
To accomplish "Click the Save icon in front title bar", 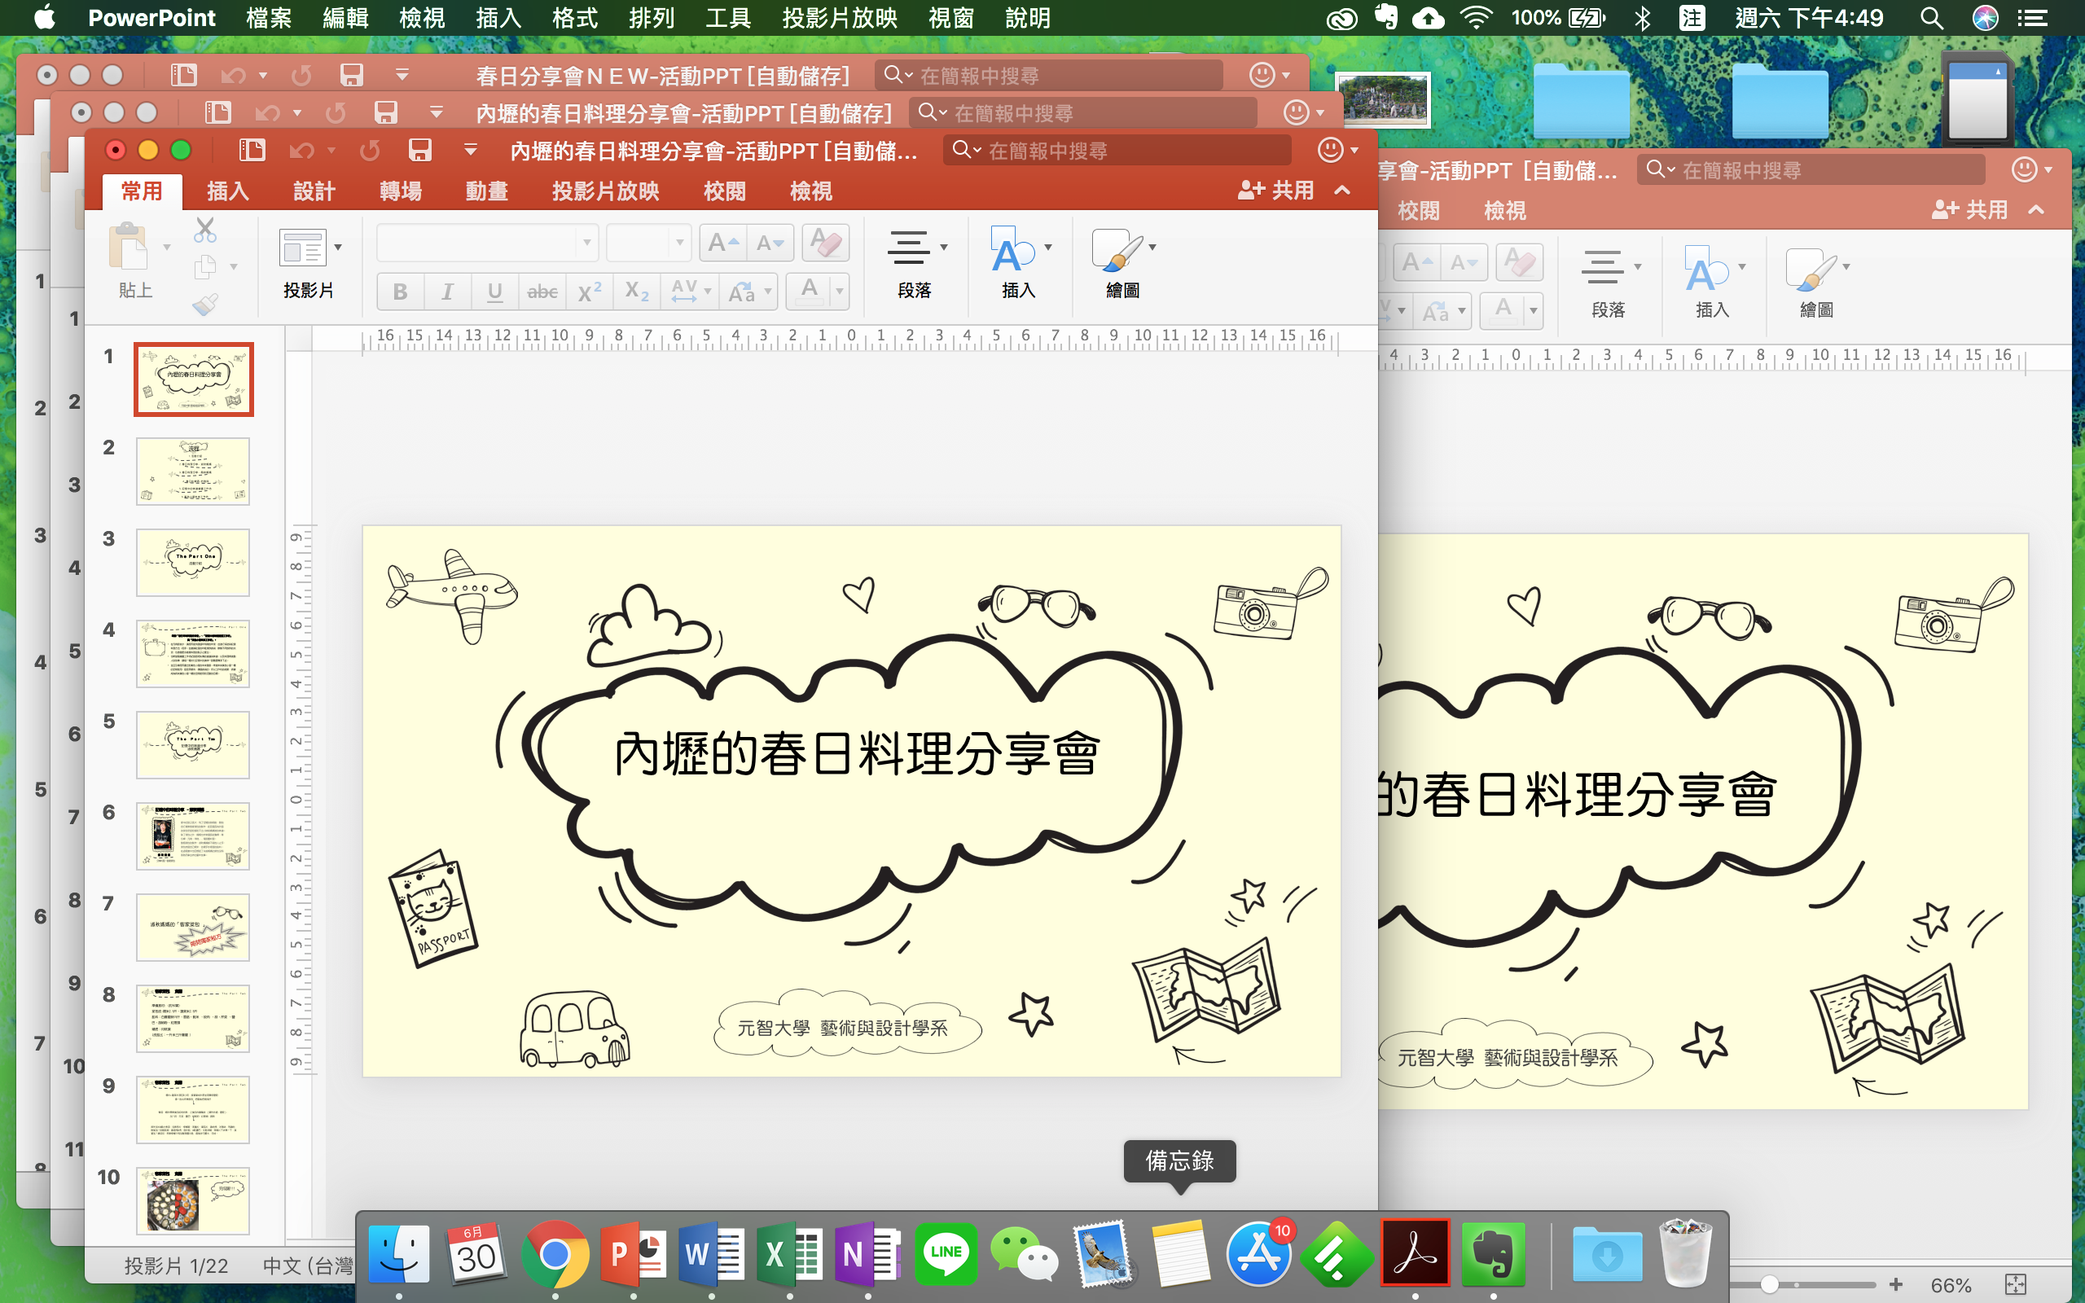I will pyautogui.click(x=419, y=151).
